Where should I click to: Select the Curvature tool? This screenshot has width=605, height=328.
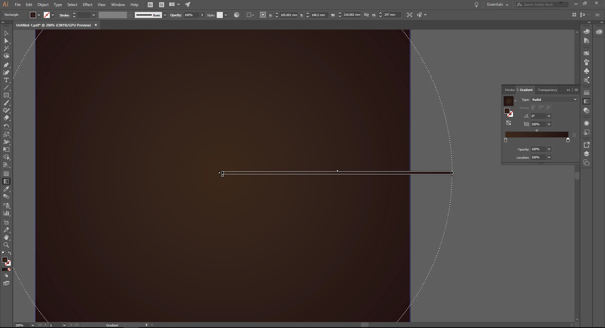6,72
